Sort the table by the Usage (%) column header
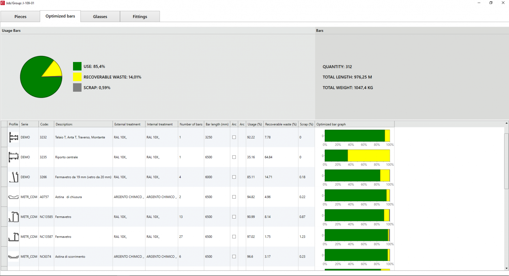 pyautogui.click(x=254, y=124)
